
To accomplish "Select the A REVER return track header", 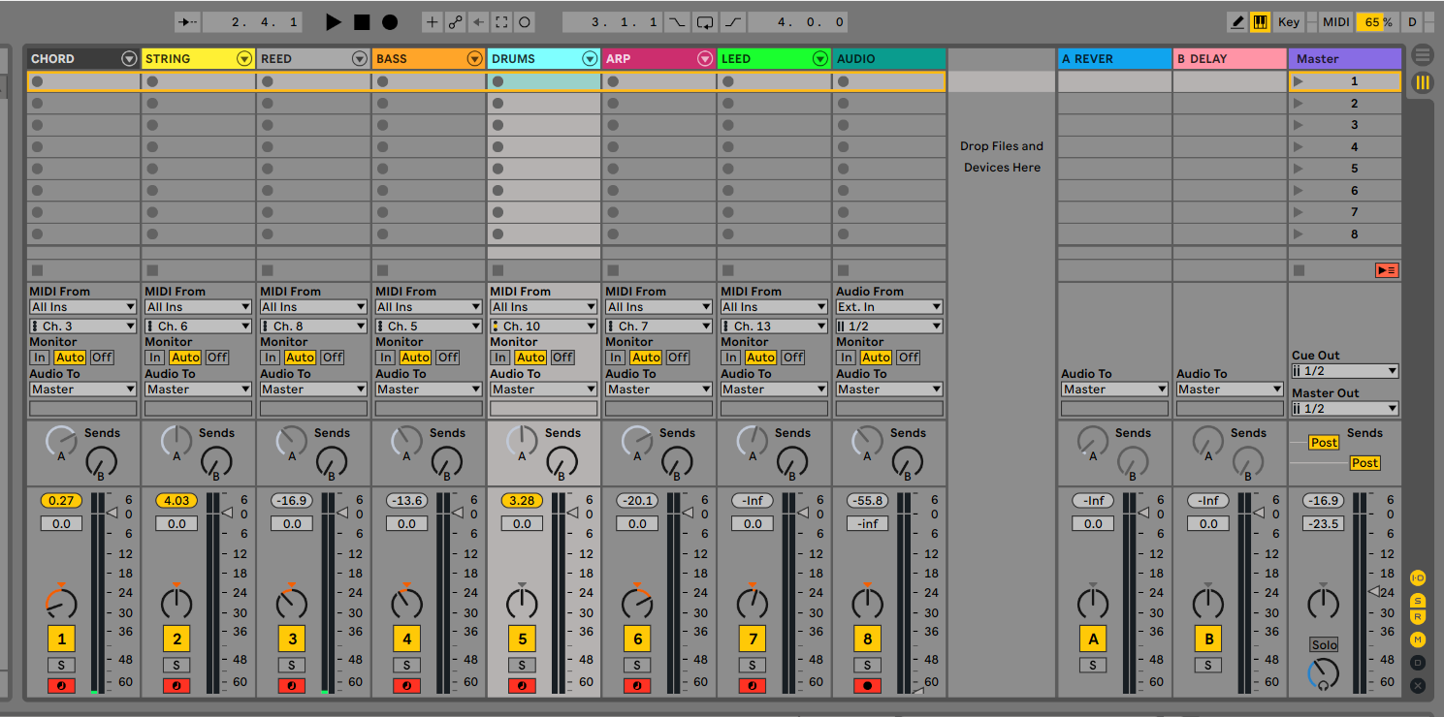I will [1106, 59].
